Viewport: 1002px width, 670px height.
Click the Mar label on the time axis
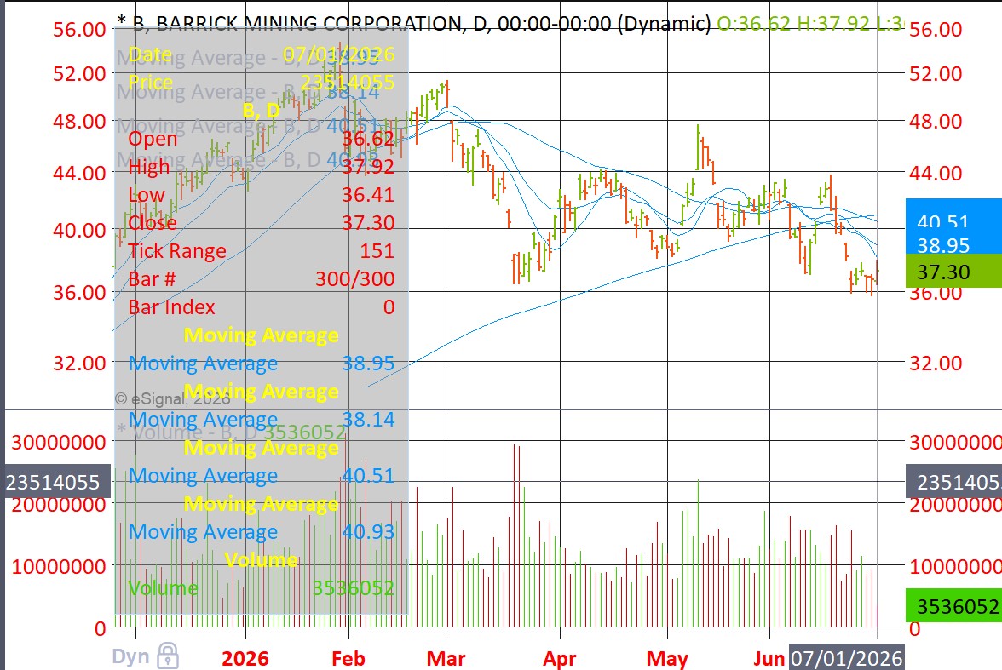point(446,658)
